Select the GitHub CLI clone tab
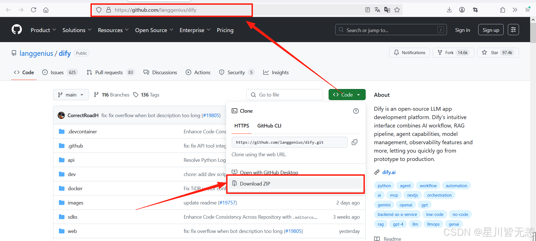 269,126
